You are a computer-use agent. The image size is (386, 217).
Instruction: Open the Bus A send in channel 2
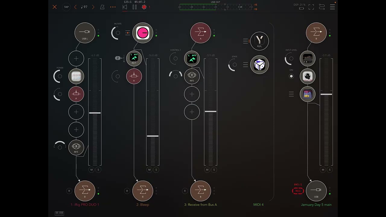pos(134,76)
